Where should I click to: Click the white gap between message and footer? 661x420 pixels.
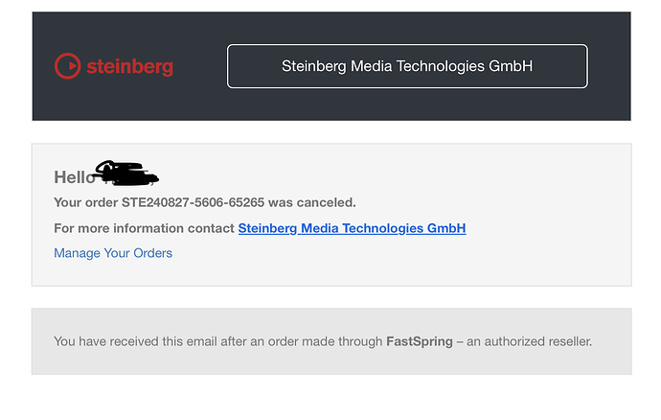pyautogui.click(x=330, y=297)
